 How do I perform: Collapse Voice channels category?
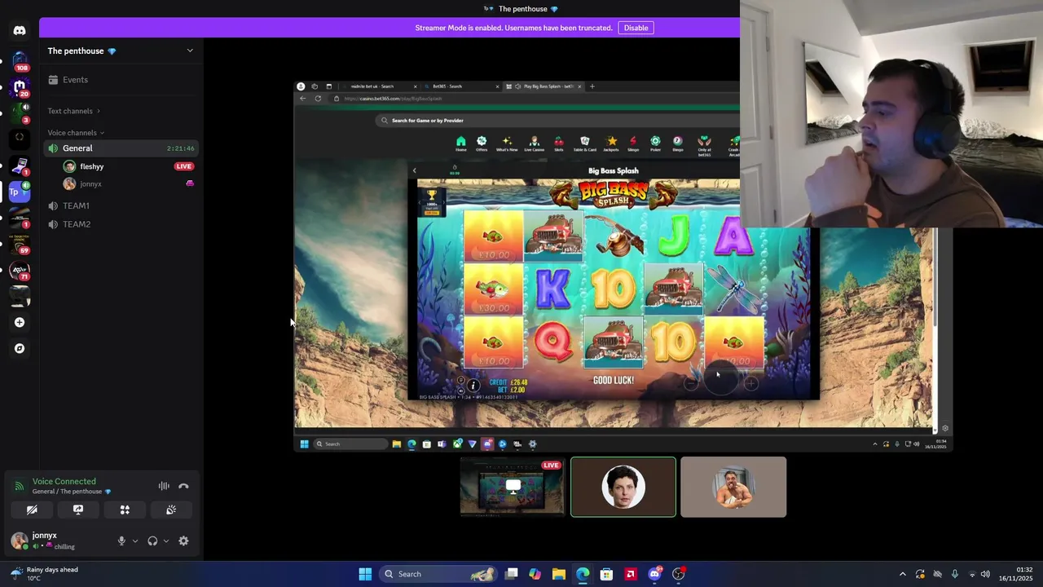tap(76, 133)
